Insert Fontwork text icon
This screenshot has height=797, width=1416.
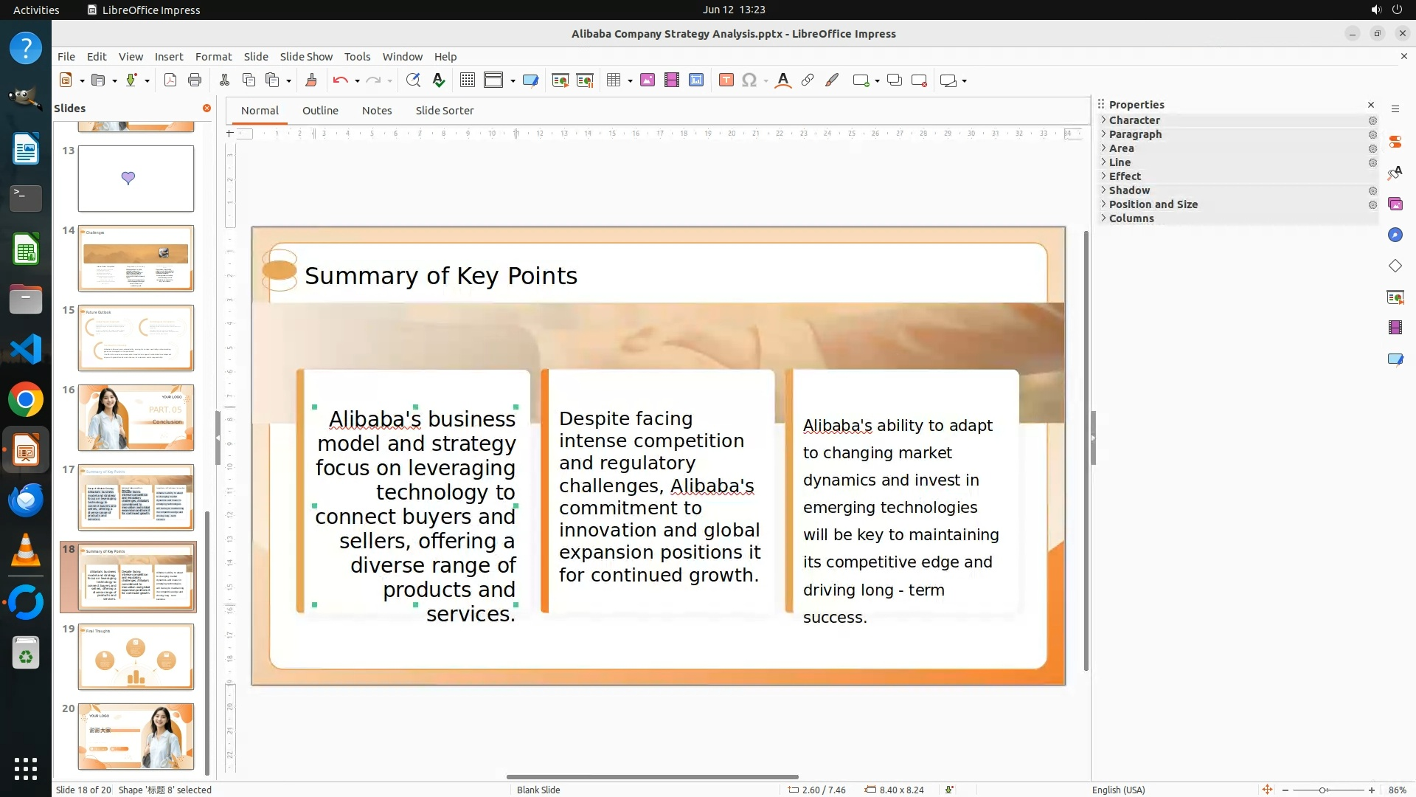click(x=783, y=80)
